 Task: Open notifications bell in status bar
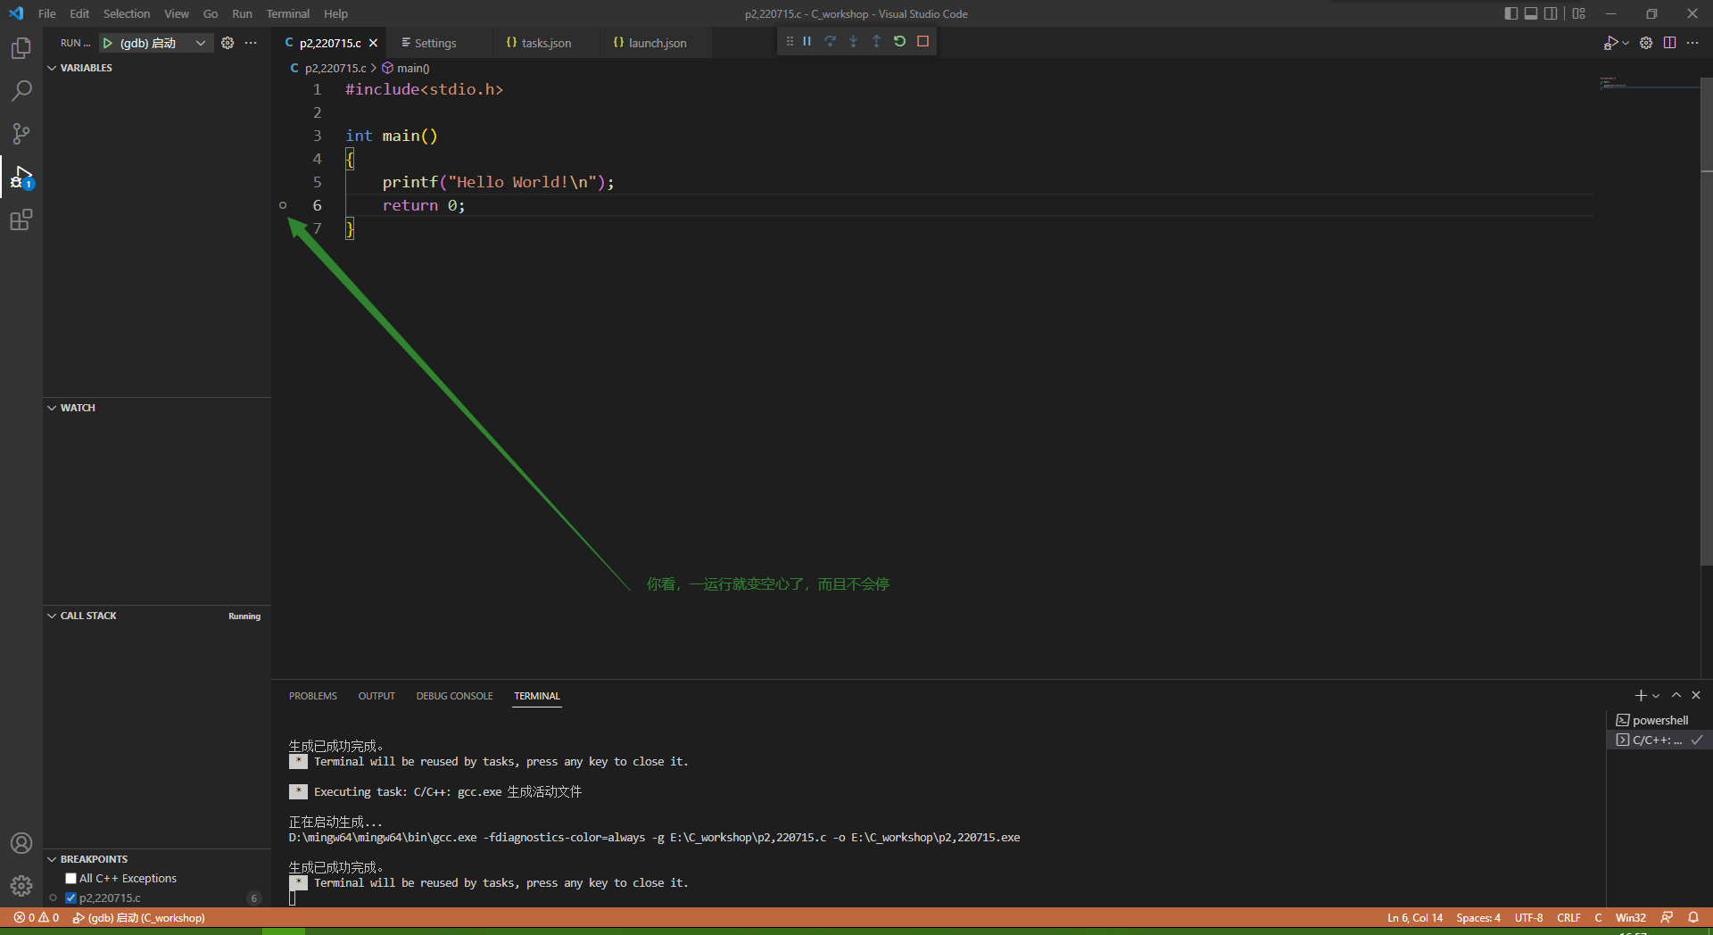[1692, 917]
